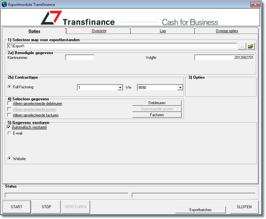Screen dimensions: 266x219
Task: Click the STOP button
Action: tap(46, 207)
